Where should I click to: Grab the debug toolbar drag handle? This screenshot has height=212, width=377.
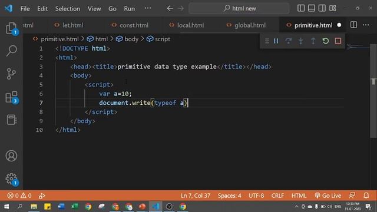pyautogui.click(x=267, y=41)
